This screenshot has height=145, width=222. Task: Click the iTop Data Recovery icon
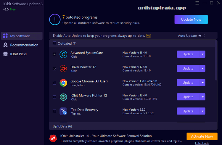63,111
